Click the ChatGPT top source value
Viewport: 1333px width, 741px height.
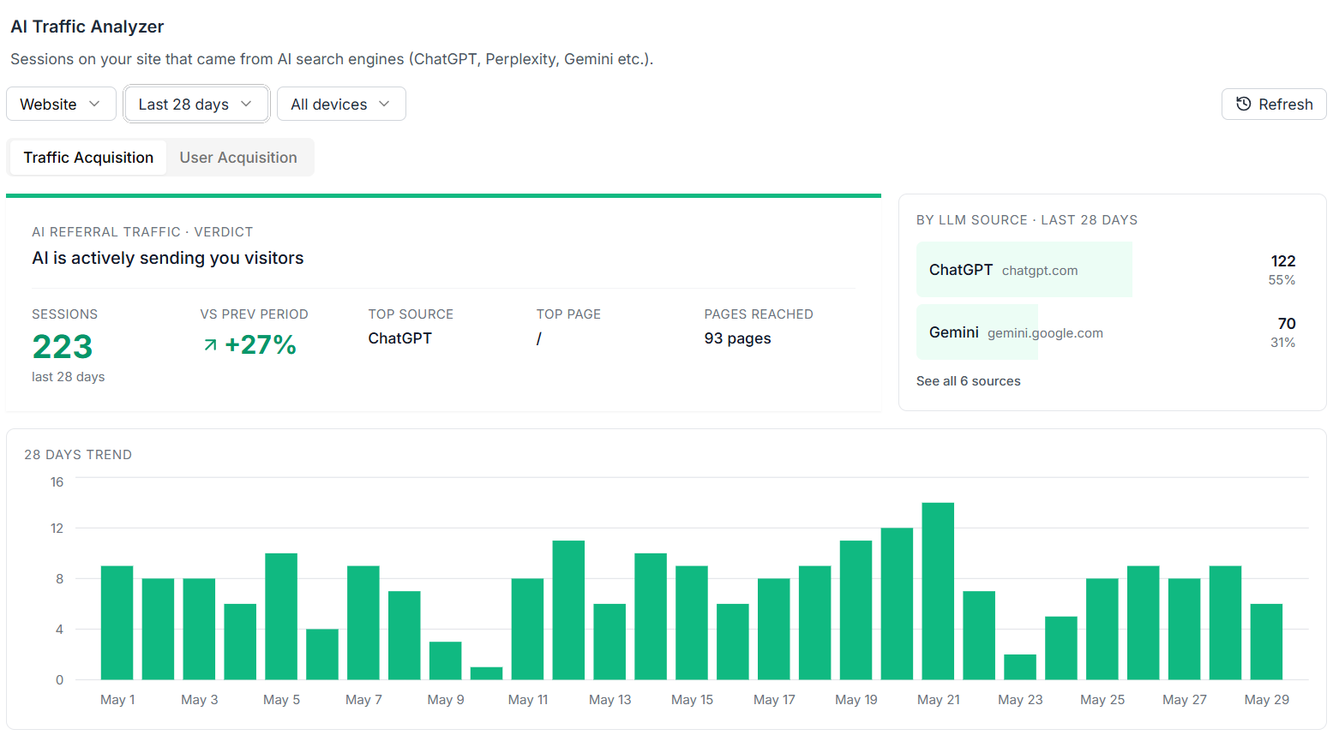point(400,338)
